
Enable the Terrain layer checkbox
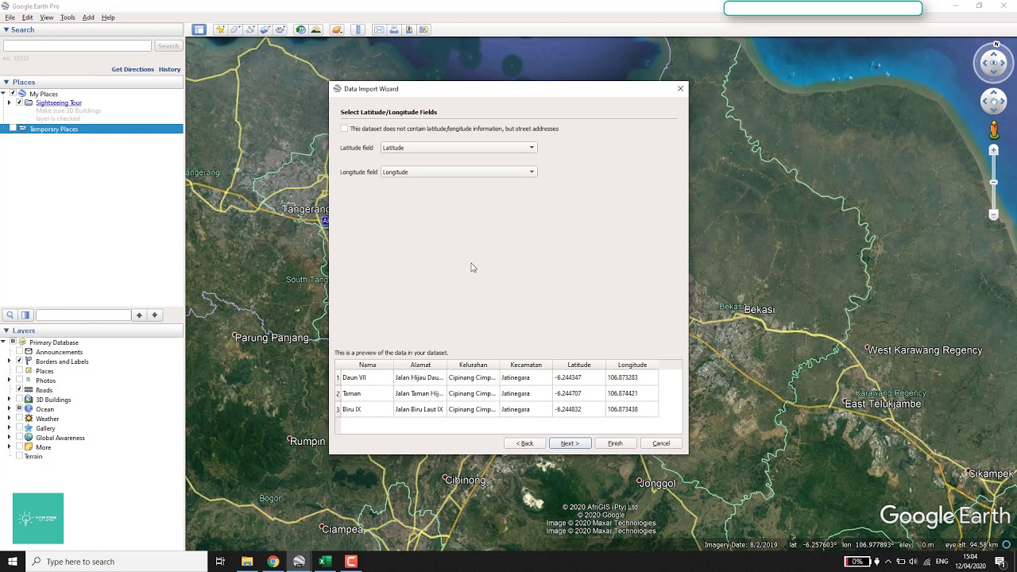pos(19,457)
